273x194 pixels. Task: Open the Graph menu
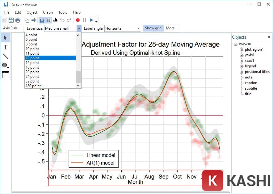click(48, 12)
